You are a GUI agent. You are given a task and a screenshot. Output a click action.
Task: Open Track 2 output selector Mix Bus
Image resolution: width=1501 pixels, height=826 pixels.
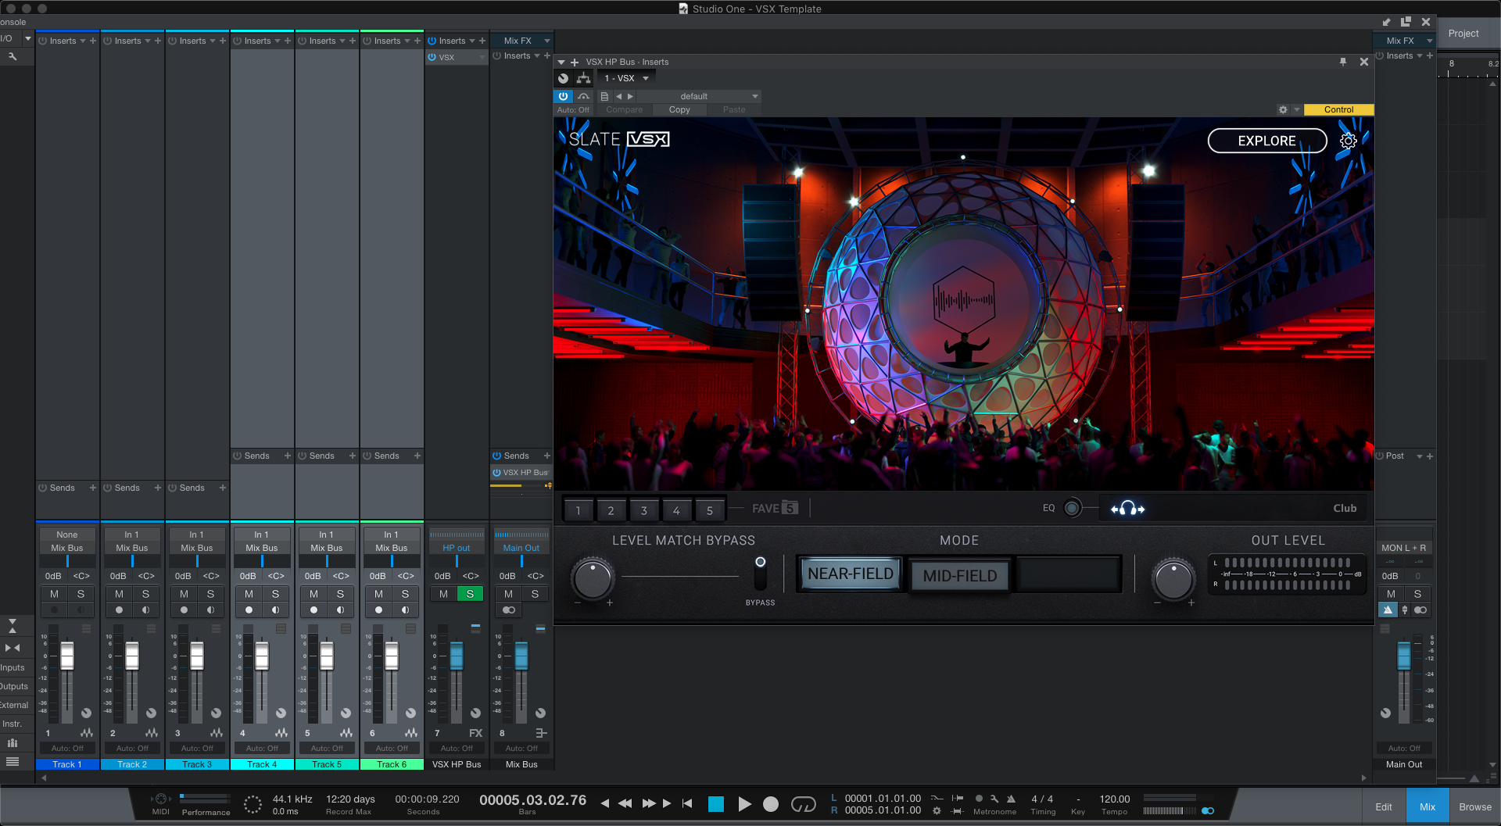[132, 548]
